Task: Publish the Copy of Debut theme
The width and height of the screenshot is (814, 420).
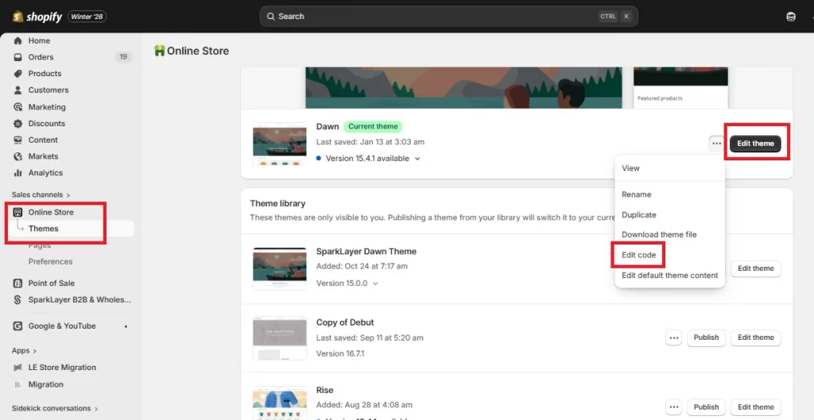Action: 706,337
